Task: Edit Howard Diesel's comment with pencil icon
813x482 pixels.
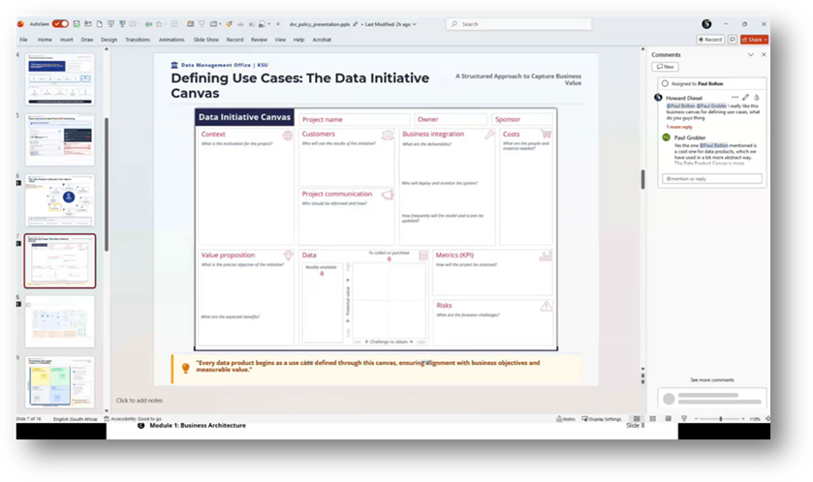Action: tap(745, 98)
